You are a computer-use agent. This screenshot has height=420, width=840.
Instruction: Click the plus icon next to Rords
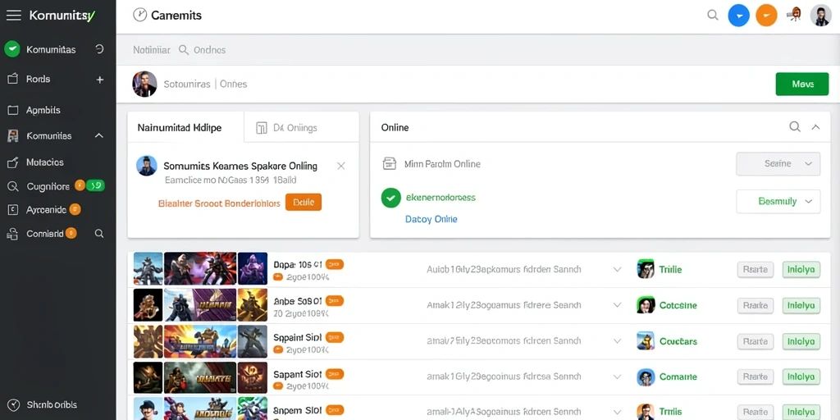99,80
